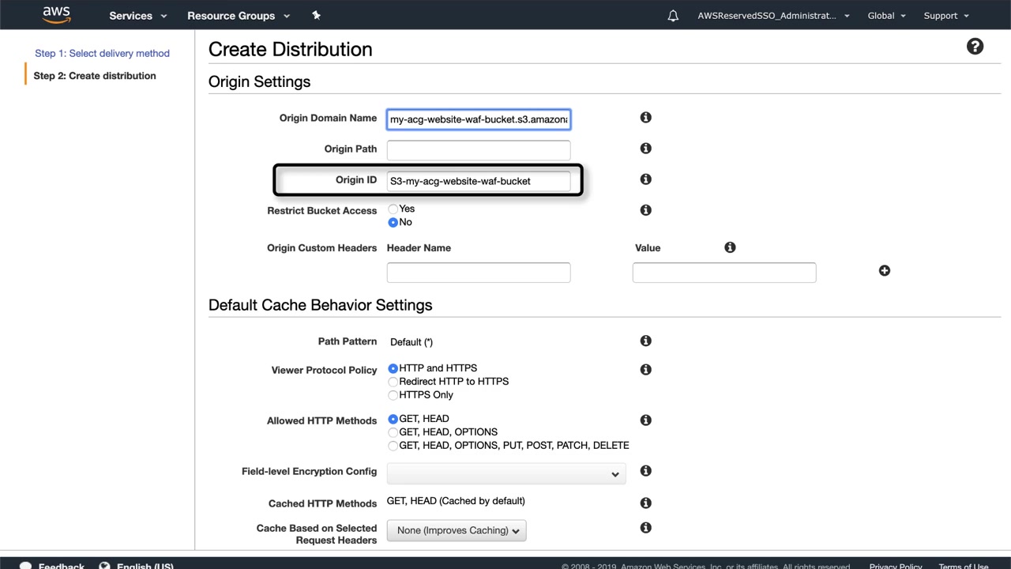Click info icon for Restrict Bucket Access
Viewport: 1011px width, 569px height.
tap(645, 210)
